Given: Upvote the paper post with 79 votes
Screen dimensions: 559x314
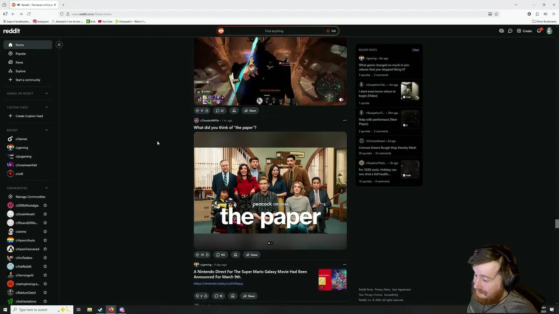Looking at the screenshot, I should (x=197, y=255).
